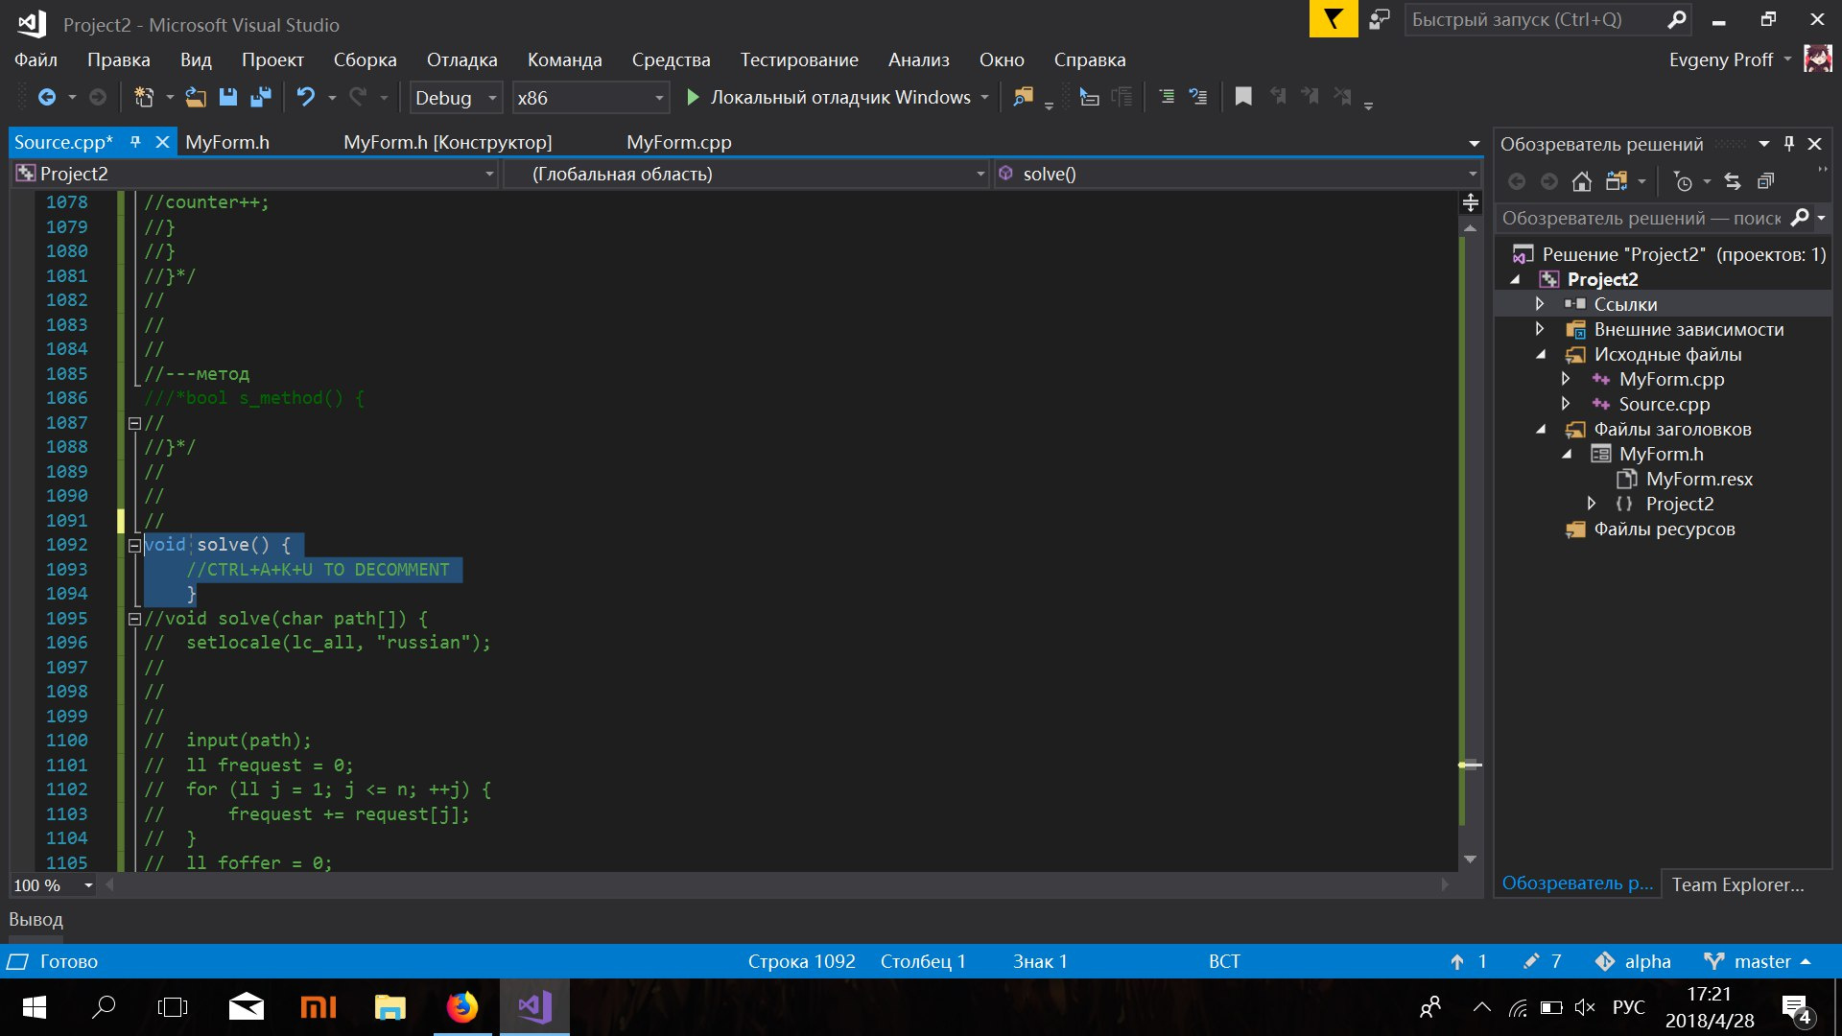Click the Find in Files icon

(x=1024, y=97)
